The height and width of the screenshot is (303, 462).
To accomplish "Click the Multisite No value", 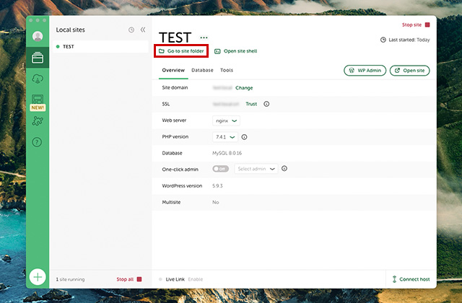I will pos(216,202).
